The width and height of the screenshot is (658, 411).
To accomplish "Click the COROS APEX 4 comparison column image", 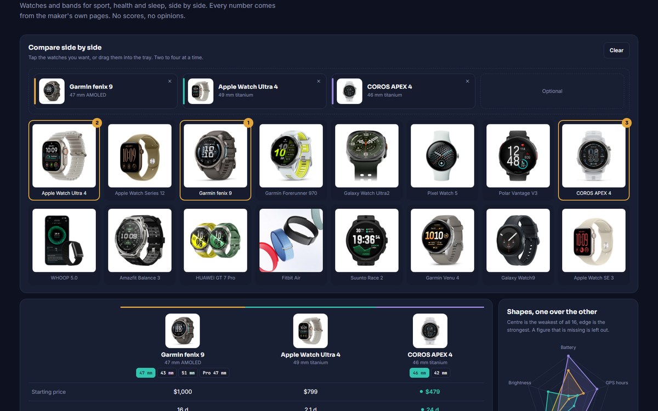I will [x=430, y=331].
